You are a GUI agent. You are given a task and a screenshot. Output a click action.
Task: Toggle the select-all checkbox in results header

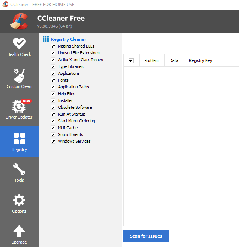pos(131,60)
